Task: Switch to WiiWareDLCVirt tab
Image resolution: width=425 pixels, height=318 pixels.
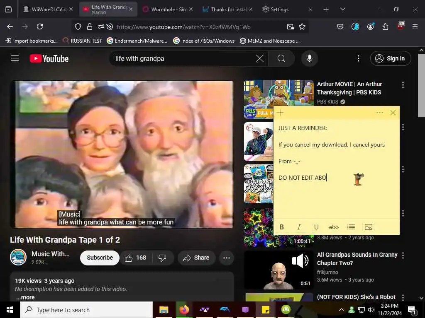Action: click(x=49, y=10)
